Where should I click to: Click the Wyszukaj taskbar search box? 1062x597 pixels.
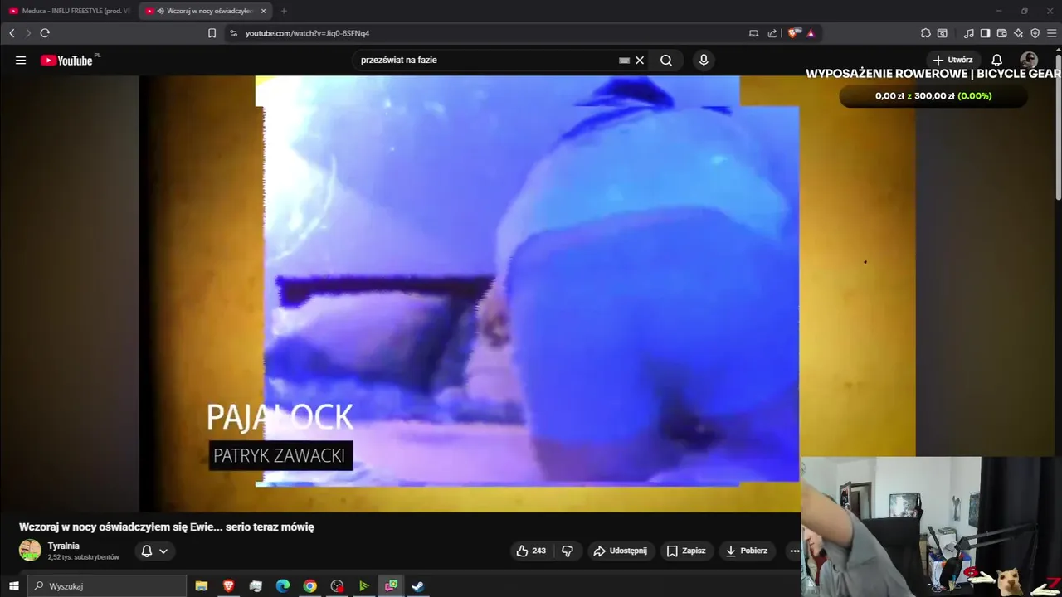pos(107,586)
